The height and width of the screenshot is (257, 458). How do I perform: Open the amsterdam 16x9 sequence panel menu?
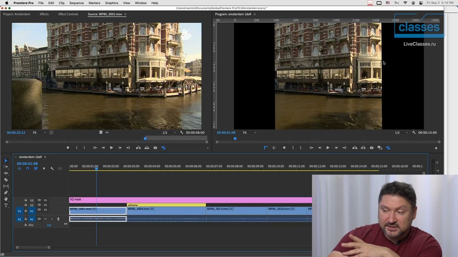(x=45, y=157)
